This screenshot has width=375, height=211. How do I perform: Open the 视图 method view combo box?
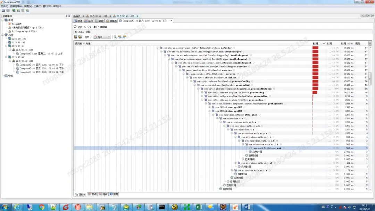102,37
